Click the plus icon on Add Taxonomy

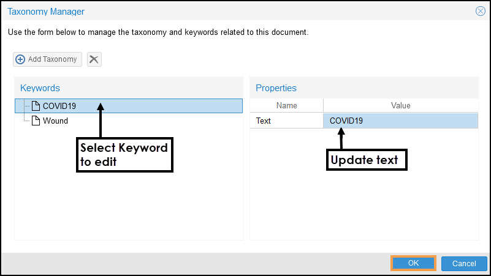[x=20, y=59]
